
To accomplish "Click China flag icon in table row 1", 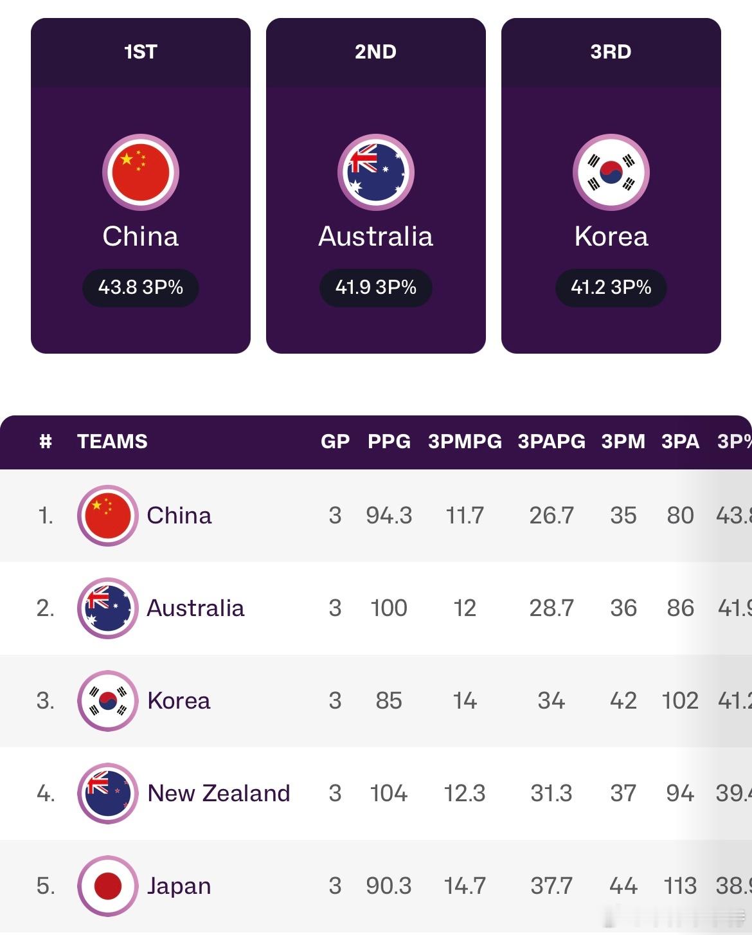I will pos(108,516).
